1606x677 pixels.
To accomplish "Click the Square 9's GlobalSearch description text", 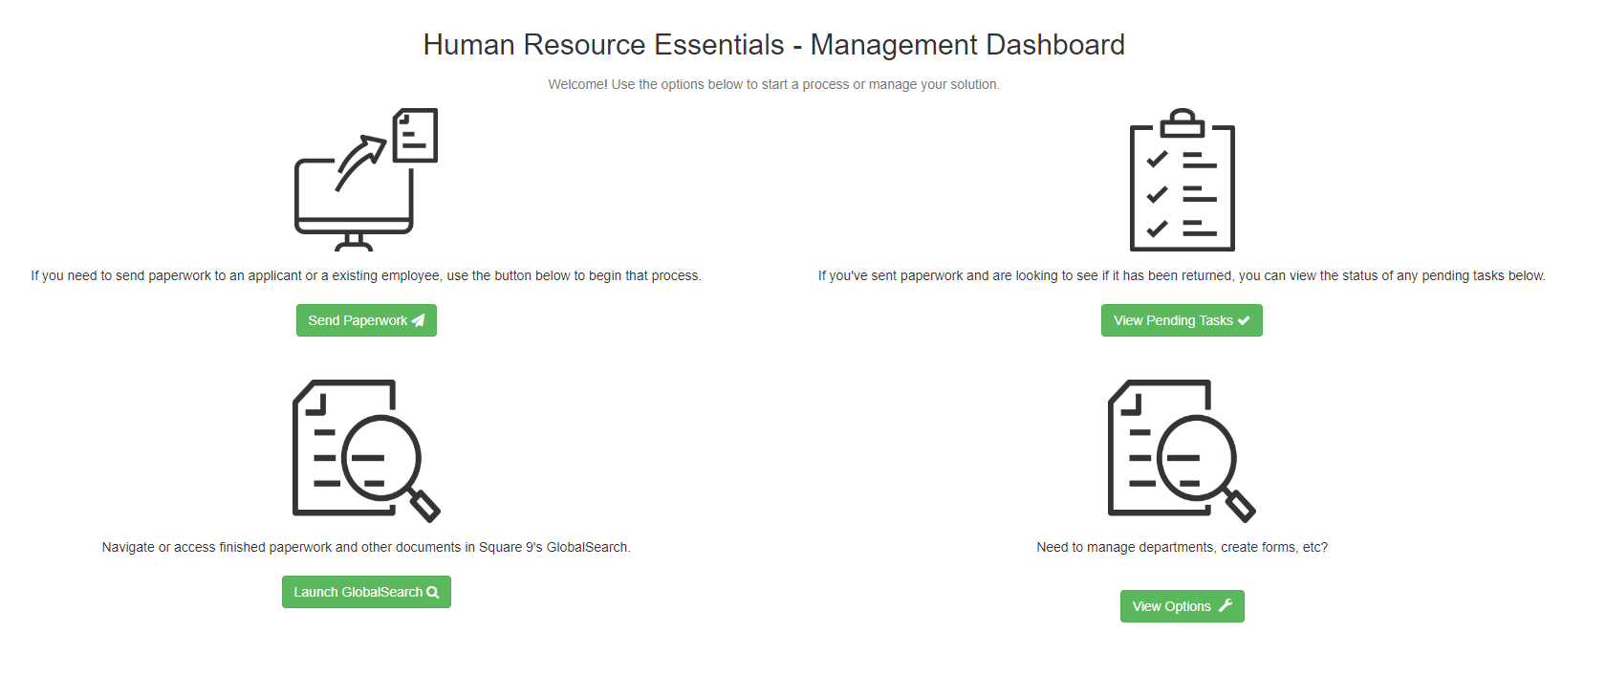I will pyautogui.click(x=365, y=547).
